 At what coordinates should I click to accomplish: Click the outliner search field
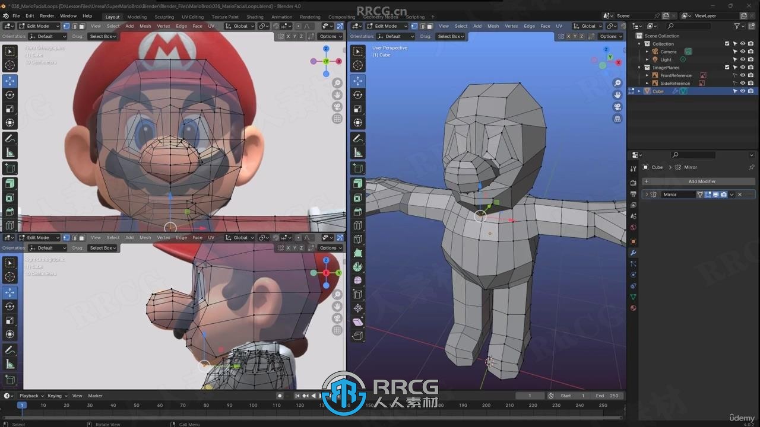click(x=689, y=26)
